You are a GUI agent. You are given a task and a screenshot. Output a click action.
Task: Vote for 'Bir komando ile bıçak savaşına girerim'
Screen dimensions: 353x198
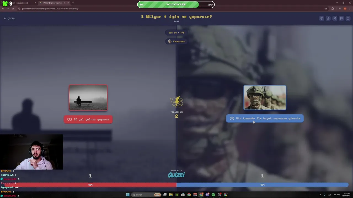tap(265, 119)
